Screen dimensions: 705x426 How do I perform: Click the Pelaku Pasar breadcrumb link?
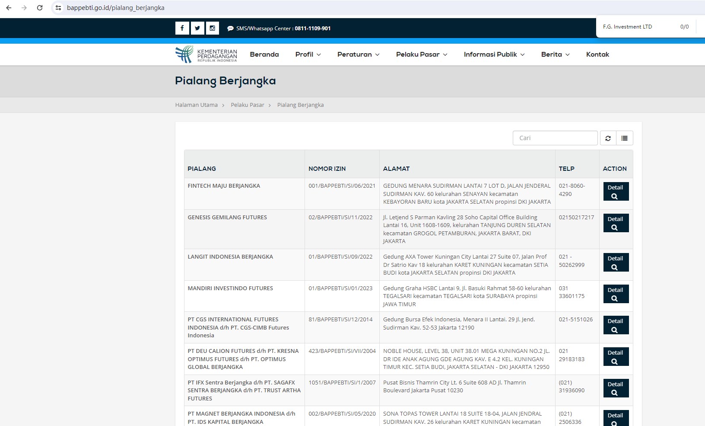248,105
